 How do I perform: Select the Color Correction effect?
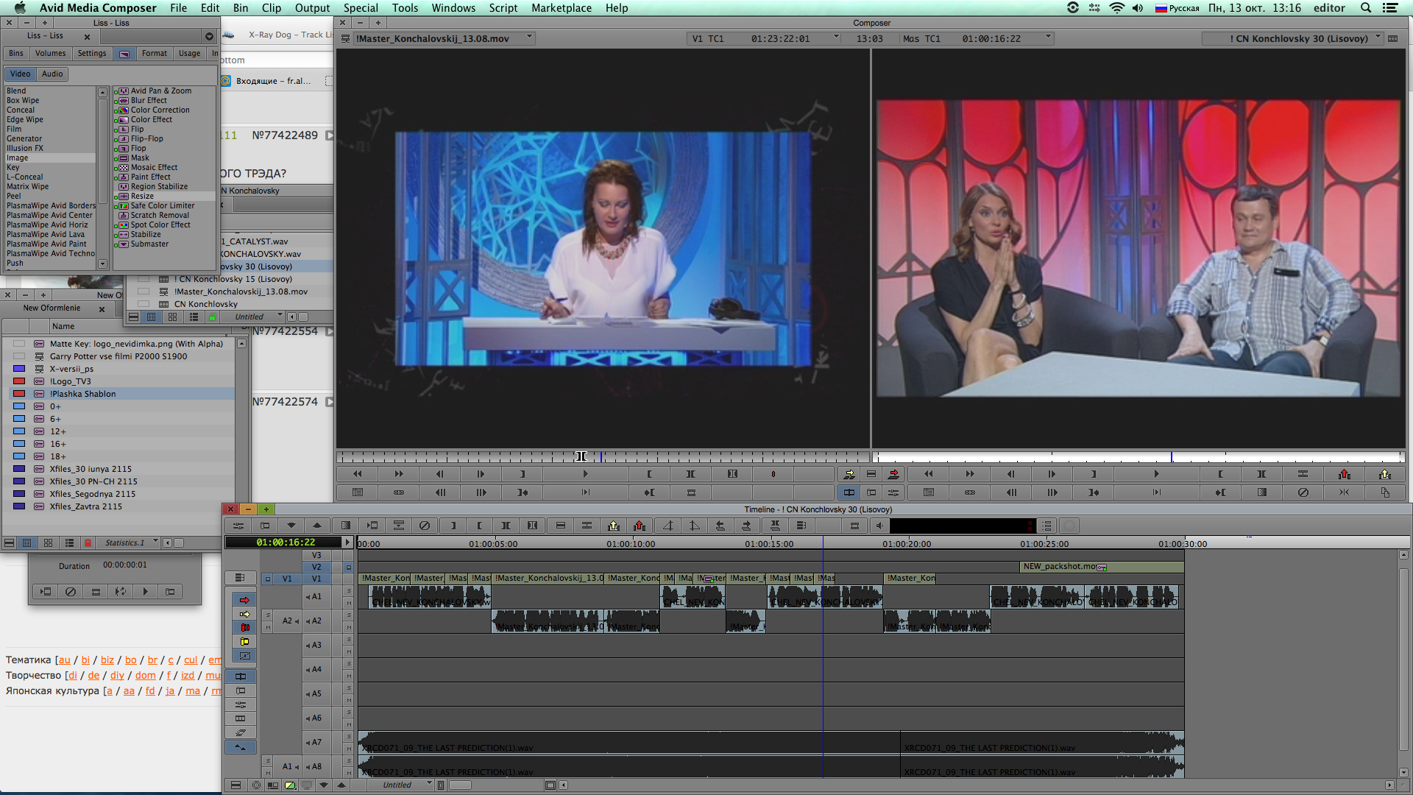point(160,110)
